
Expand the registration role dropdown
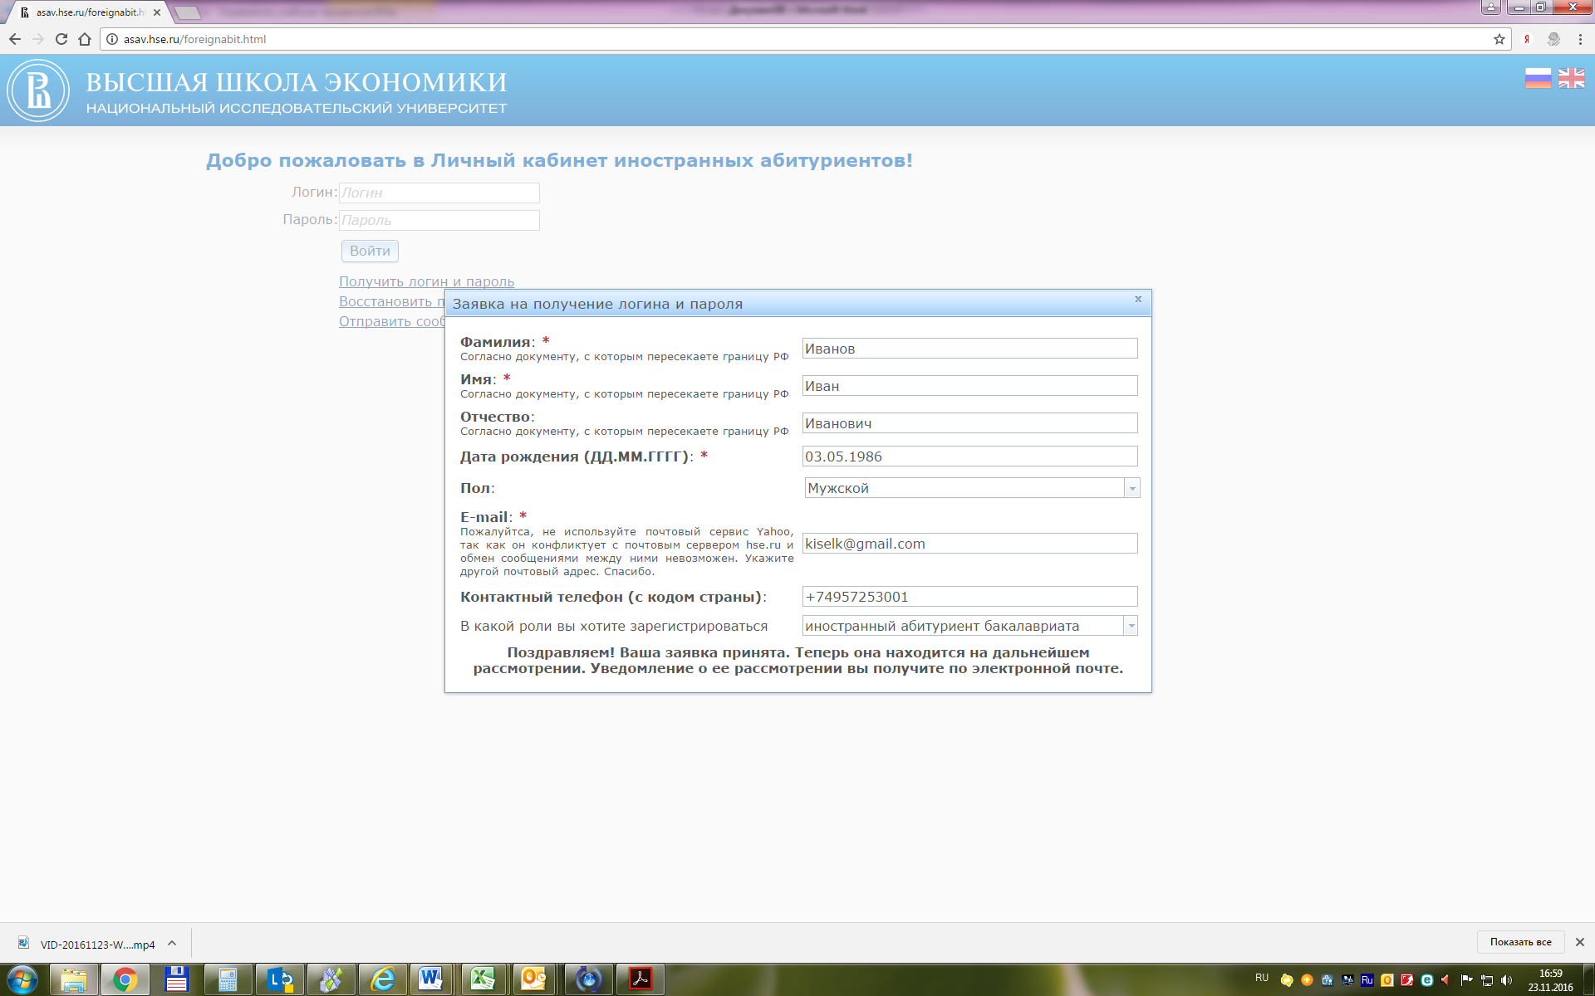1131,626
